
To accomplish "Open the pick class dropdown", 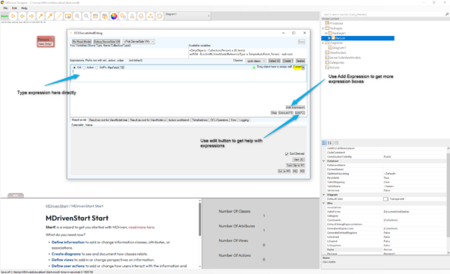I will pyautogui.click(x=256, y=61).
